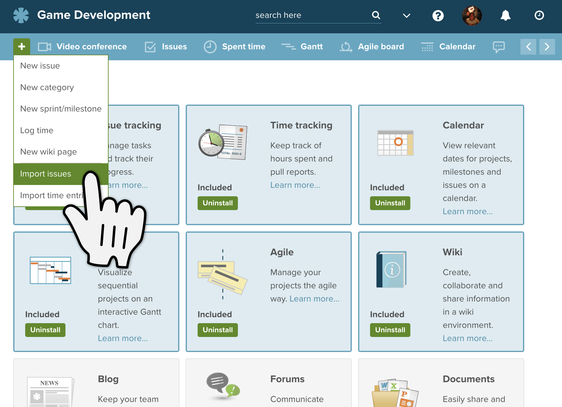The width and height of the screenshot is (562, 407).
Task: Choose Log time in the menu
Action: click(61, 130)
